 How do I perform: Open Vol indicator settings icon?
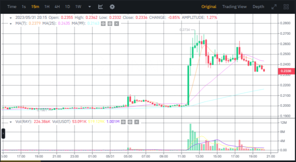130,122
